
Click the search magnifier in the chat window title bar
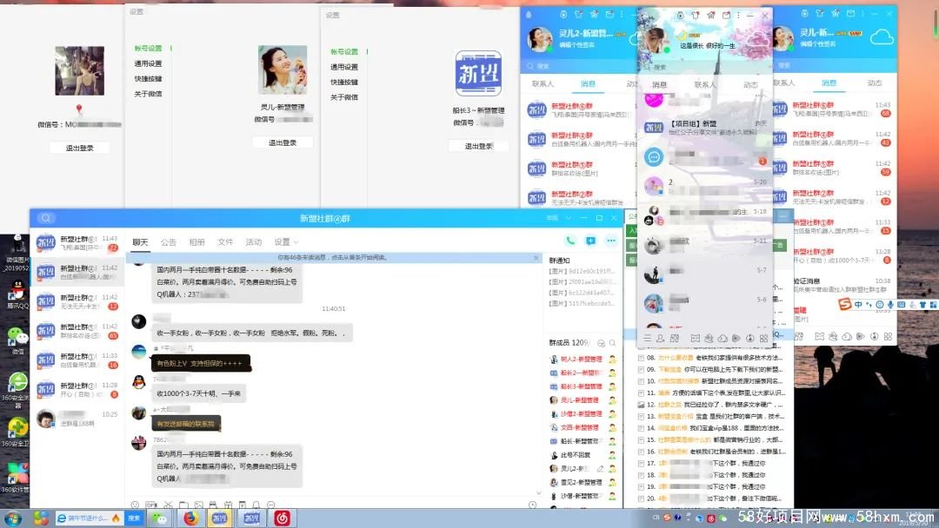pos(46,218)
